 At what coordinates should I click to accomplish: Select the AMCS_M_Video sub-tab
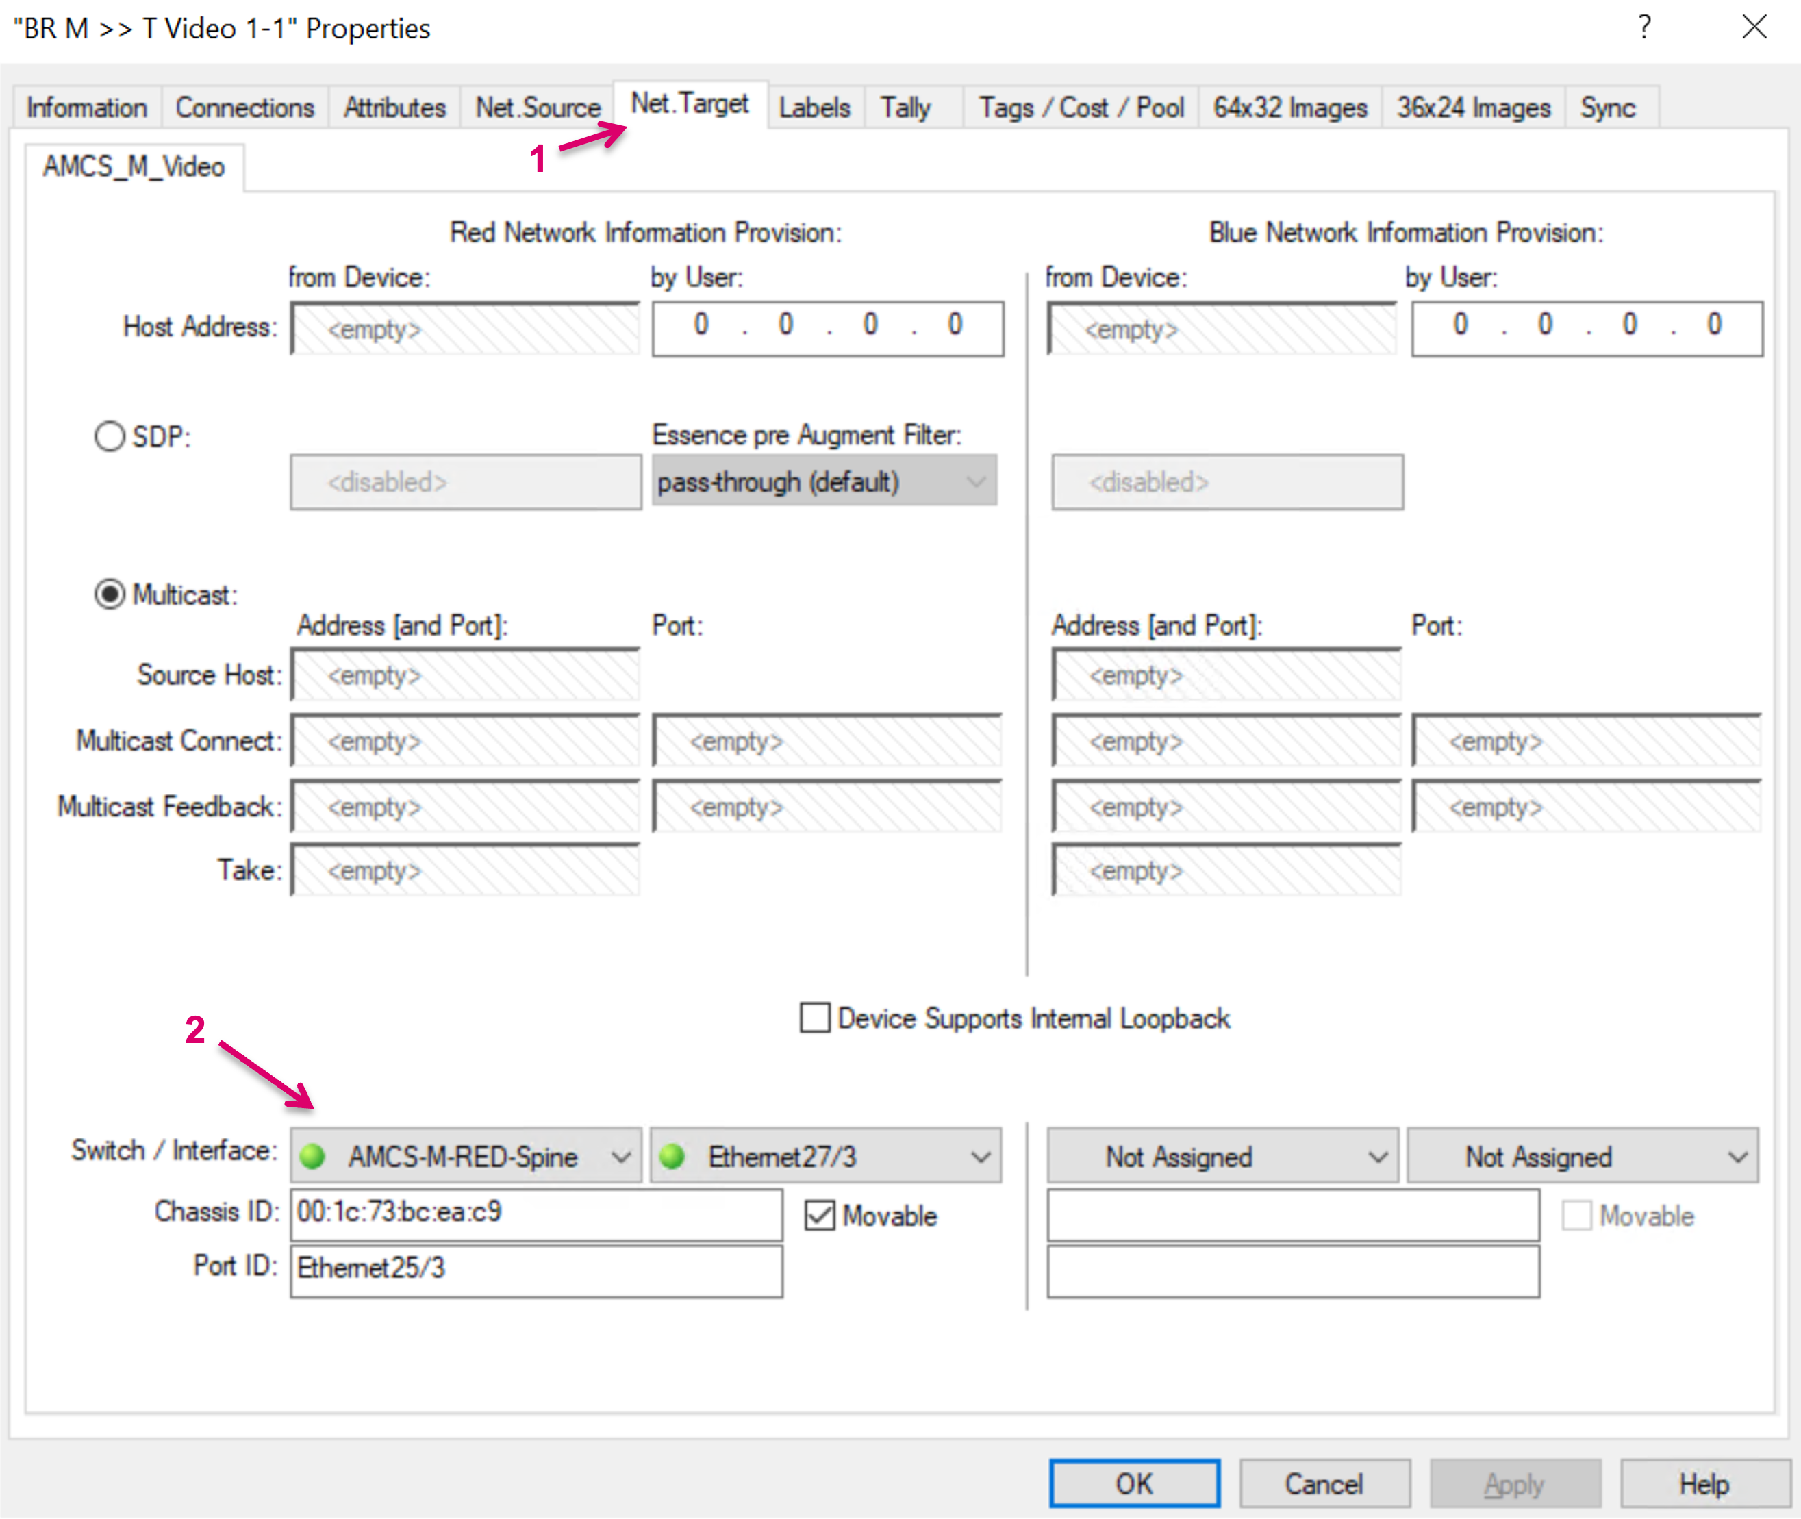(134, 166)
